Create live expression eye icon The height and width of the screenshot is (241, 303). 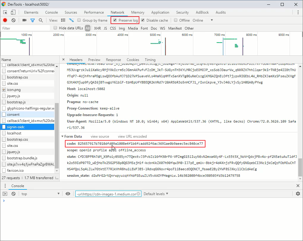point(68,194)
